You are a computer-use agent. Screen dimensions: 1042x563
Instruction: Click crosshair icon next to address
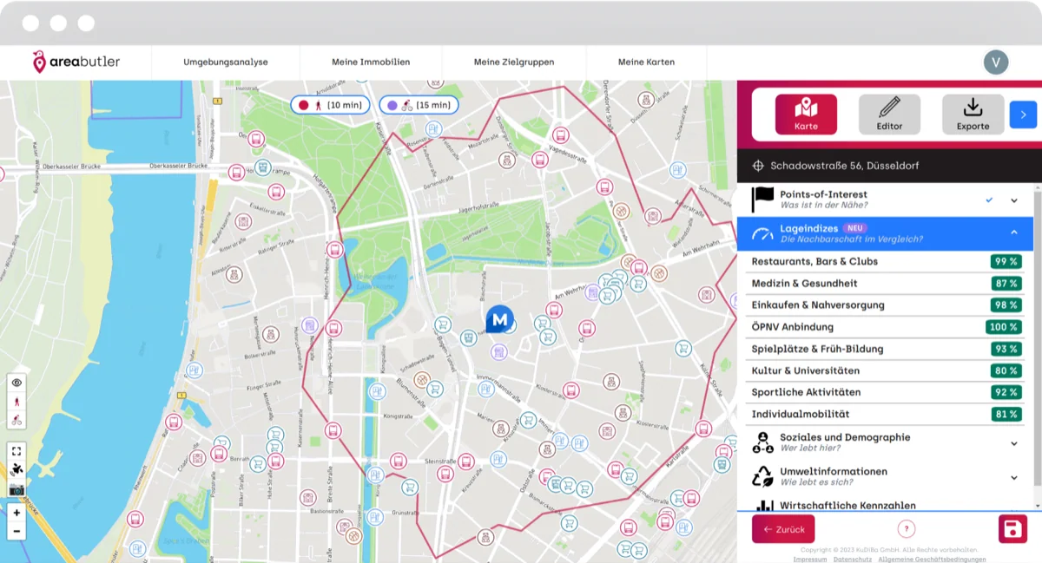click(x=758, y=165)
